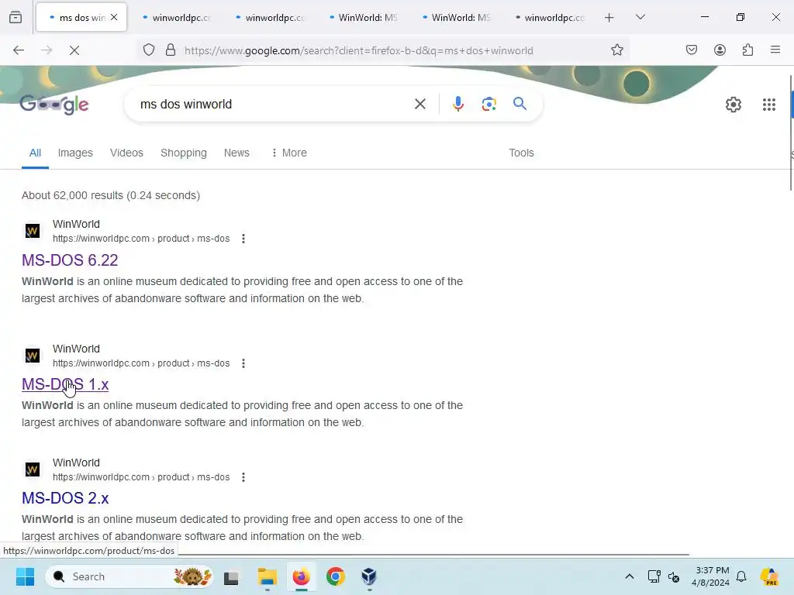Screen dimensions: 794x595
Task: Click the taskbar Search box
Action: pos(129,576)
